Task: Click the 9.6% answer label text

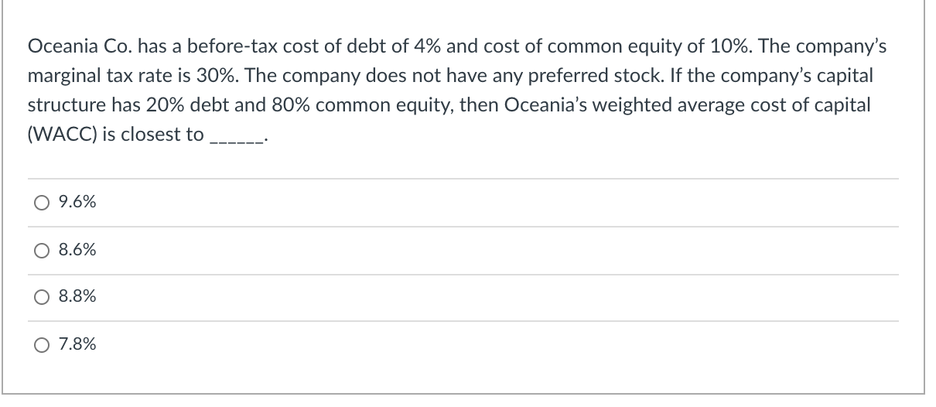Action: click(77, 203)
